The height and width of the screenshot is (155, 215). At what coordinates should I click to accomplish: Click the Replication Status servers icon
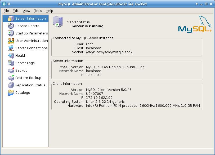[x=11, y=85]
